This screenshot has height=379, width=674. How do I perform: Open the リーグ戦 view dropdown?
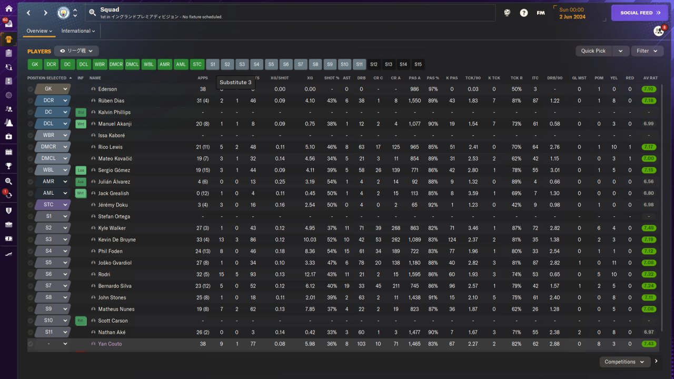76,51
